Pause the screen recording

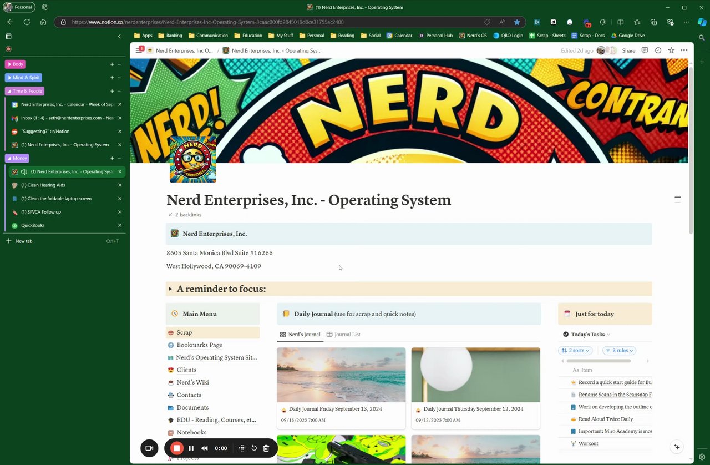(191, 448)
